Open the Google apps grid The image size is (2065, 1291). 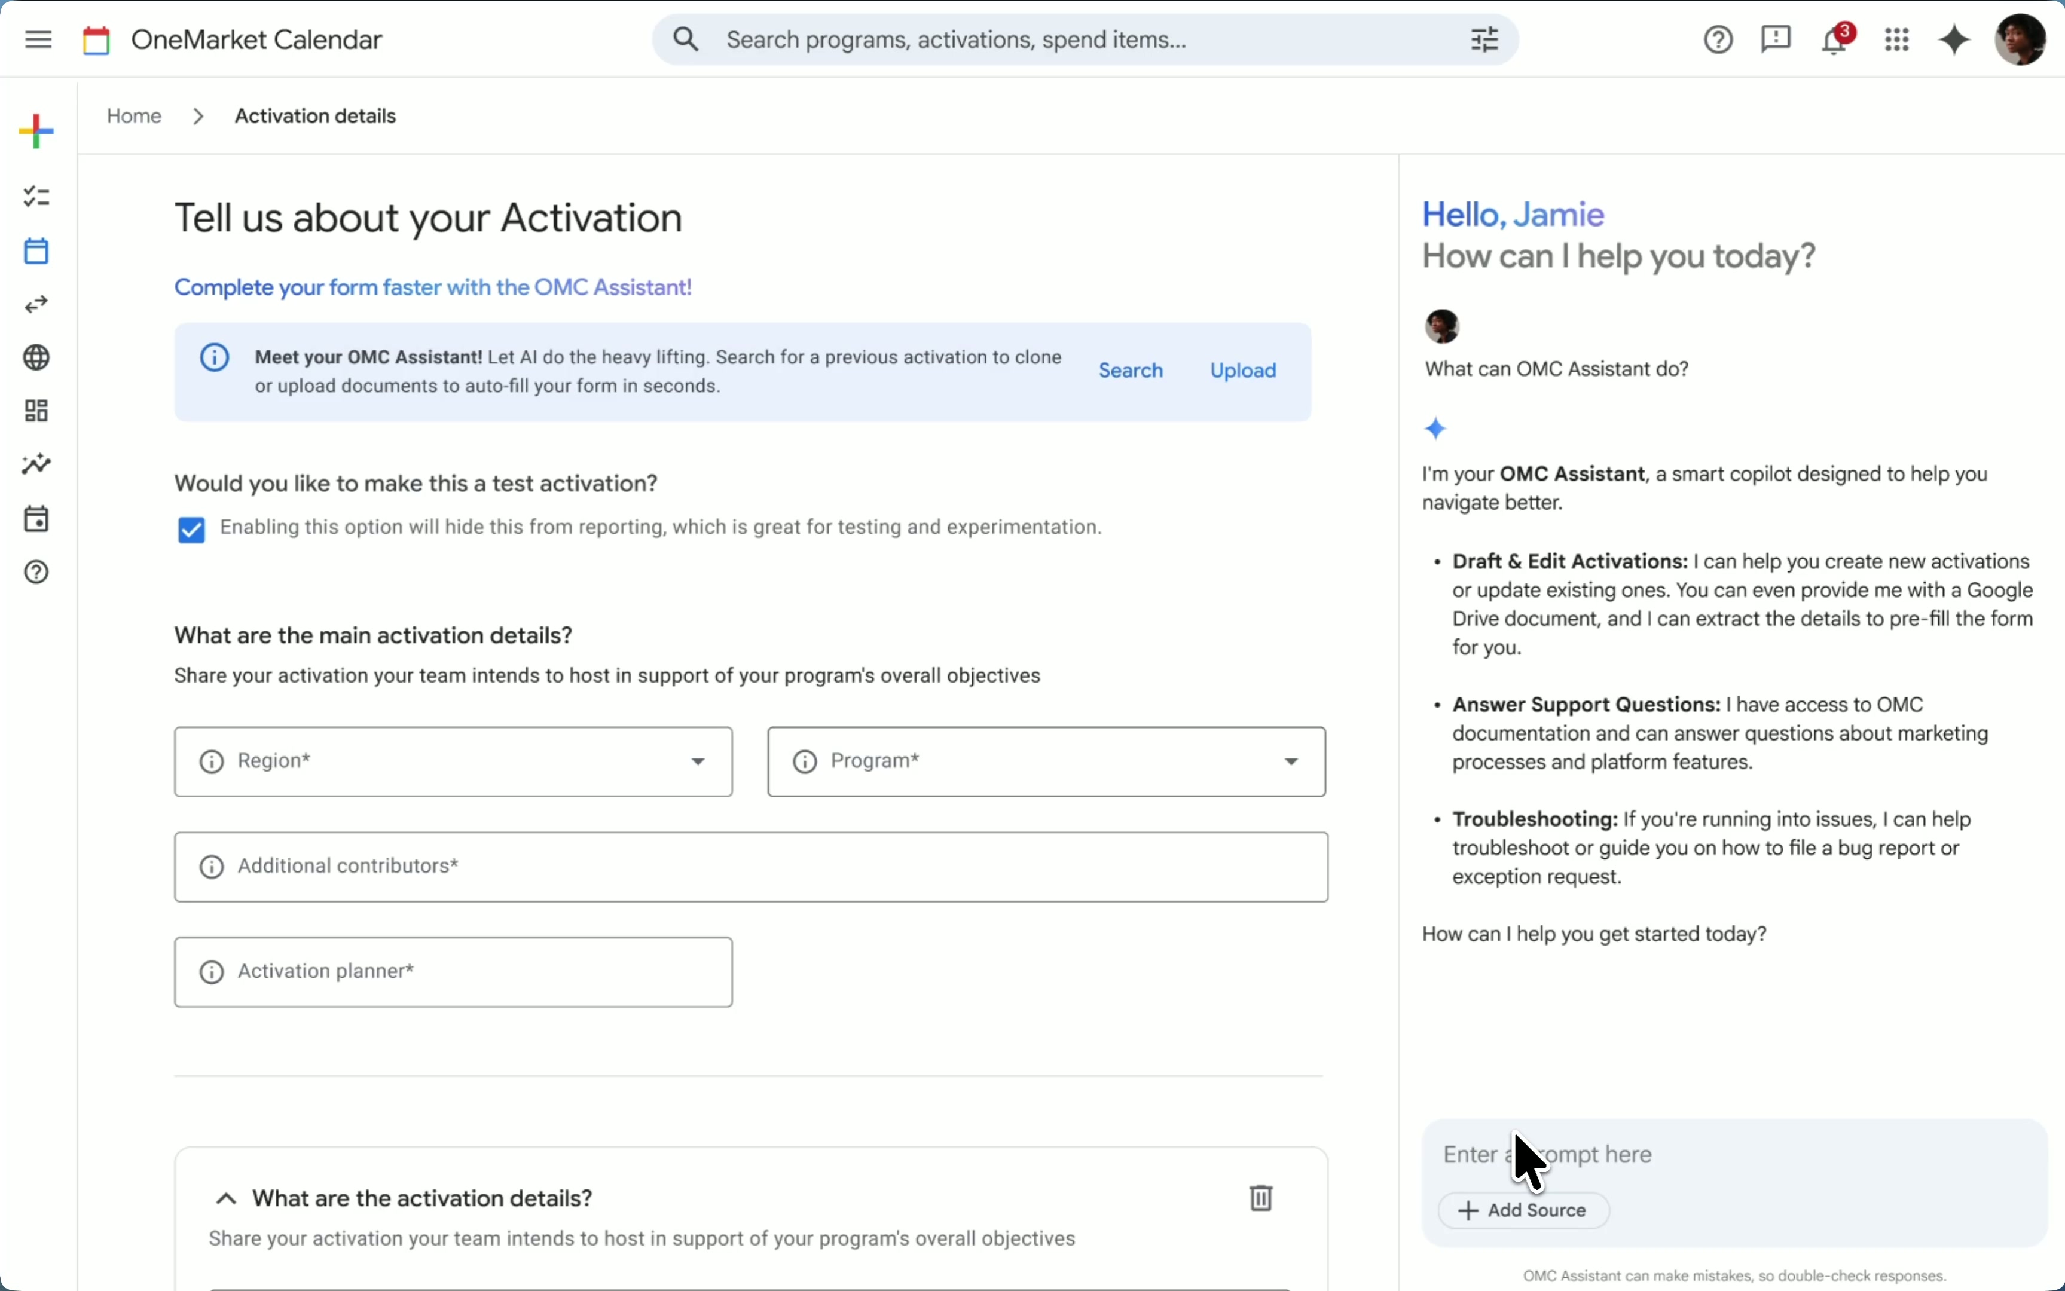tap(1897, 39)
